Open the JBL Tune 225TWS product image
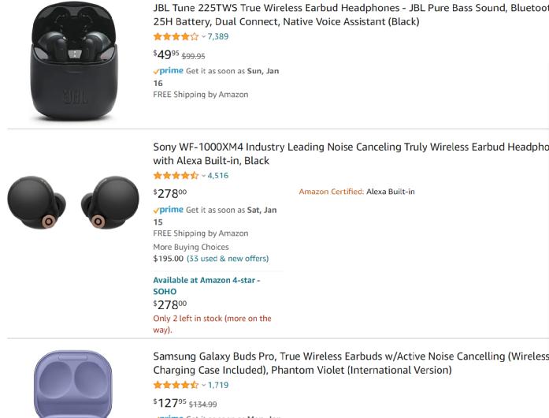549x418 pixels. (x=72, y=62)
